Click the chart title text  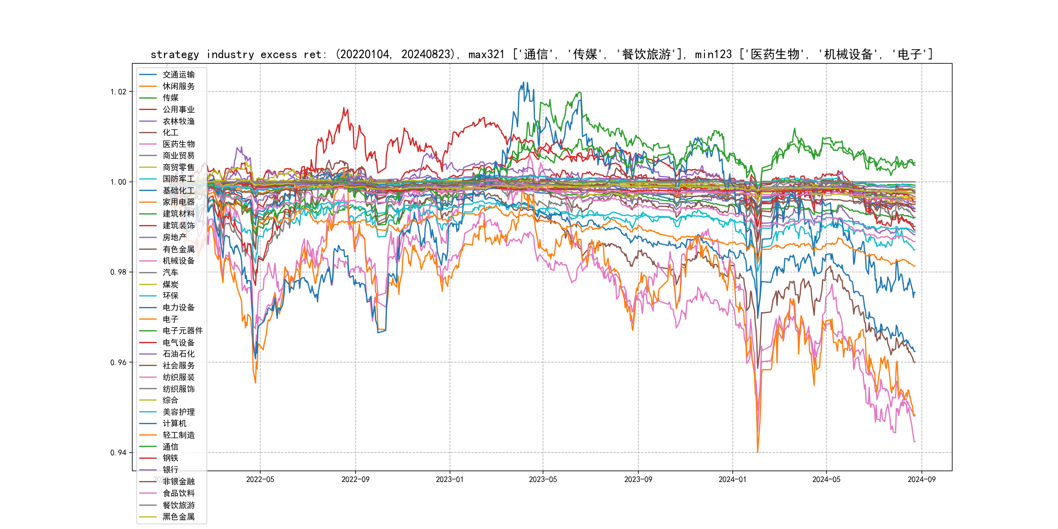coord(542,54)
